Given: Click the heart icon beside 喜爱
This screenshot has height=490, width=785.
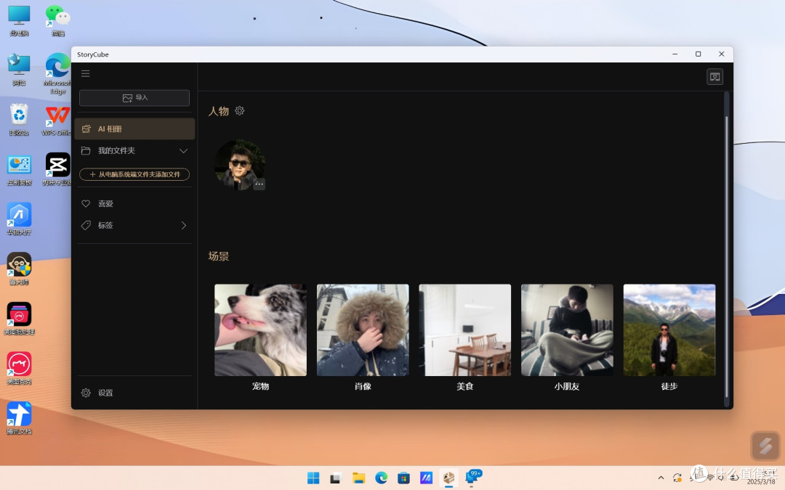Looking at the screenshot, I should pyautogui.click(x=86, y=203).
